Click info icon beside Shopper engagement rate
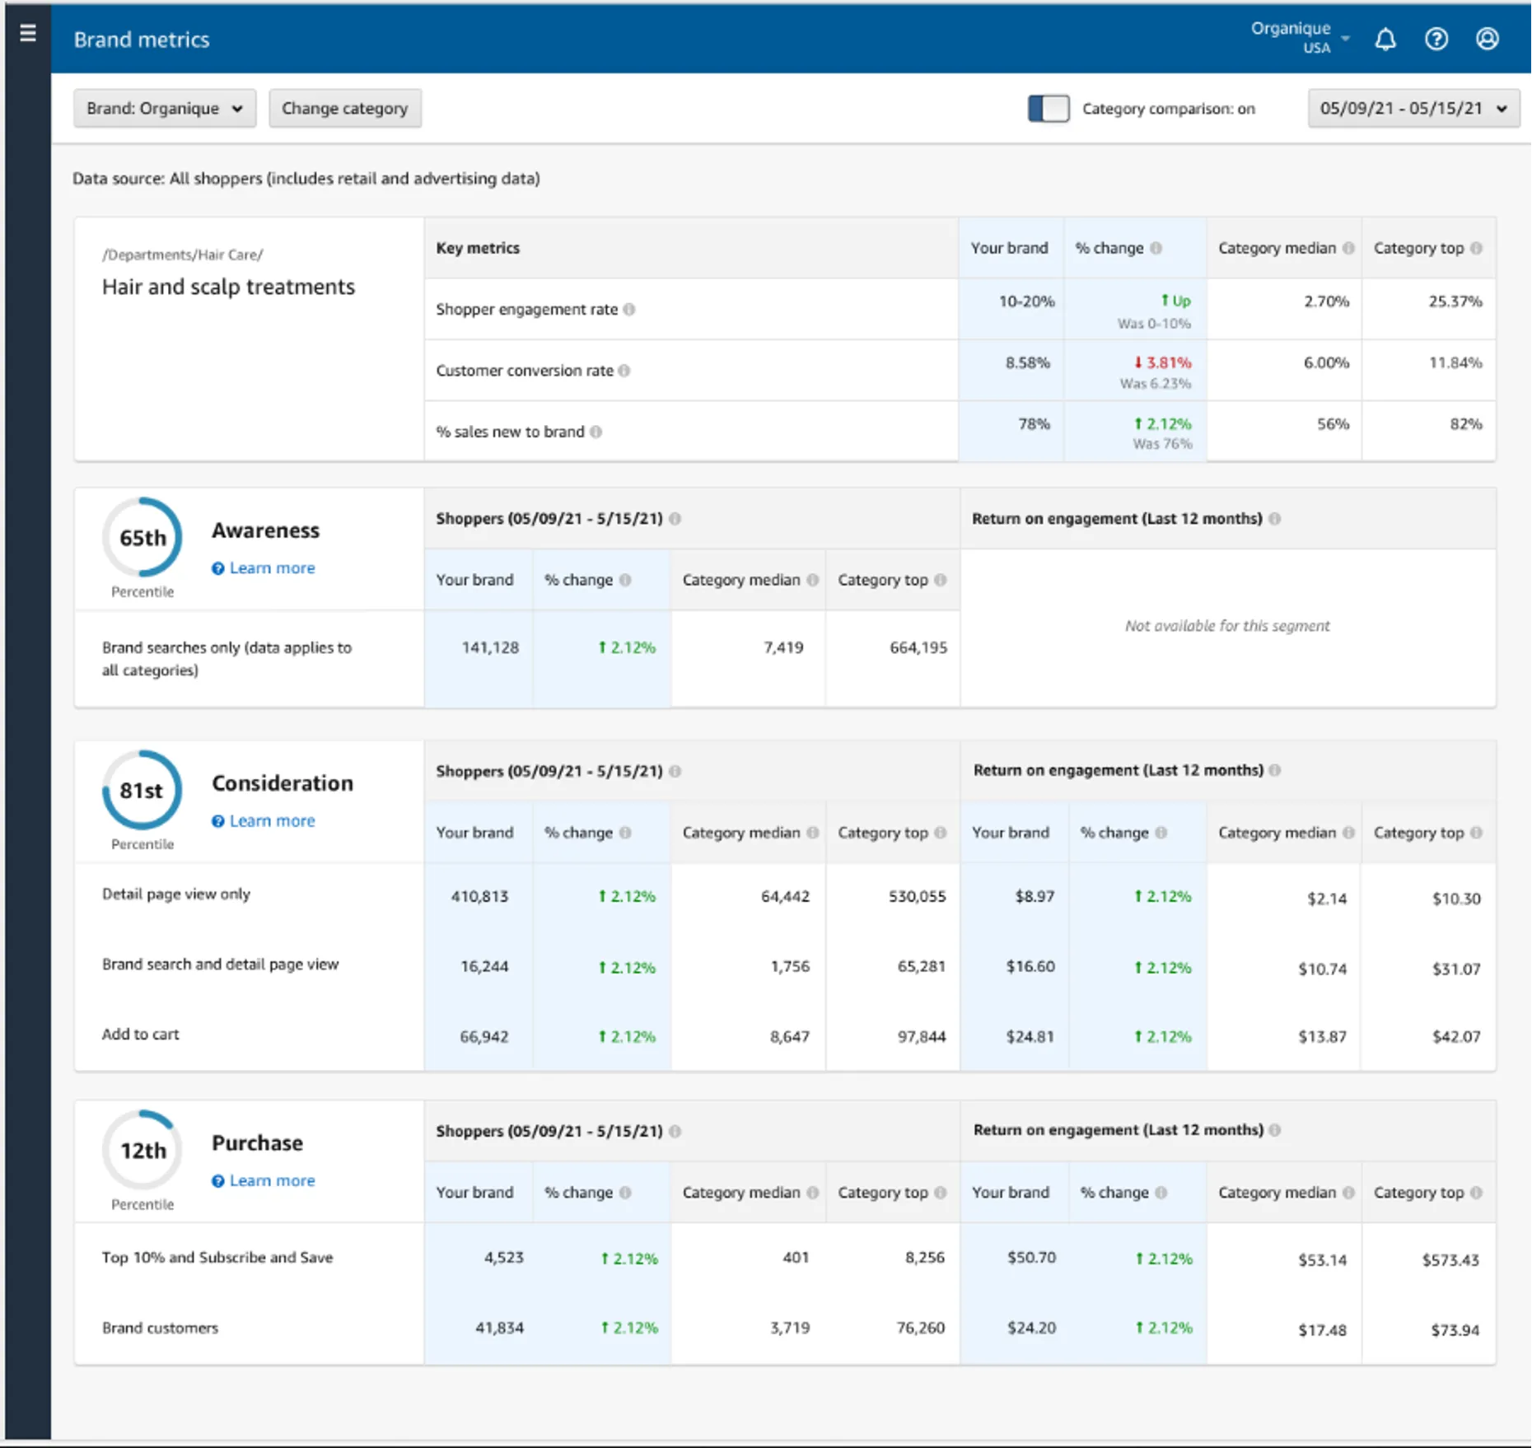This screenshot has width=1532, height=1448. [x=629, y=310]
